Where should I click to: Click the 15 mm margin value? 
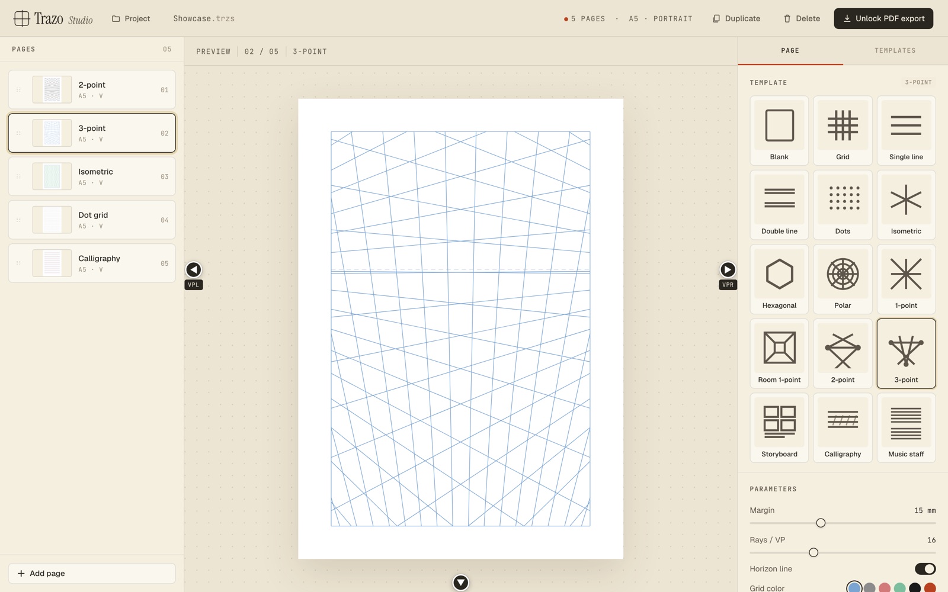pos(925,510)
